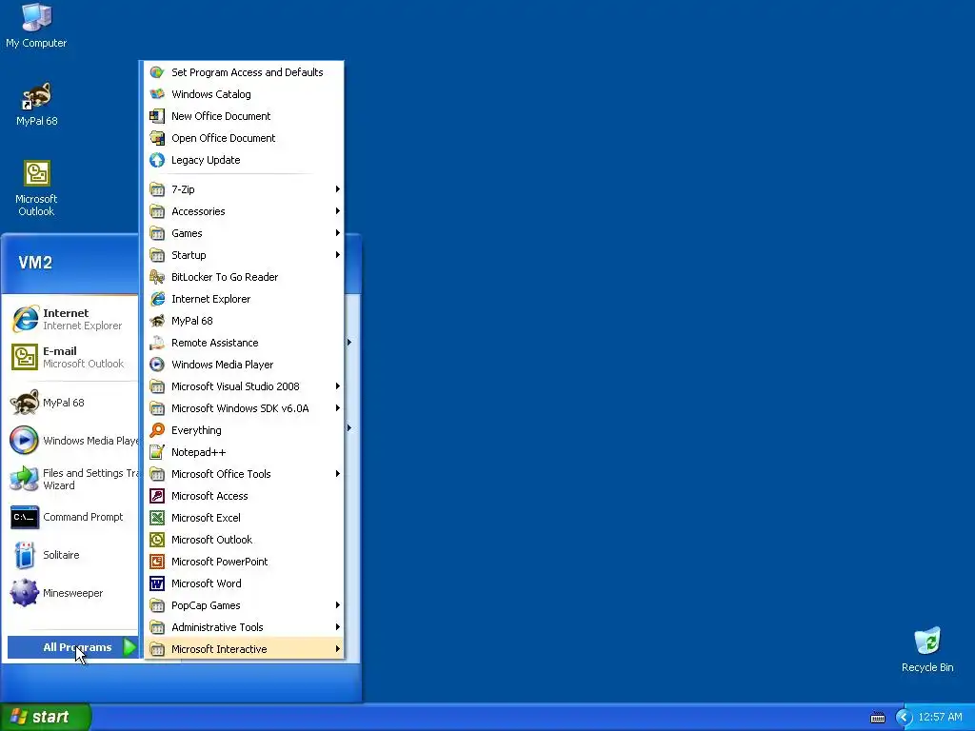This screenshot has height=731, width=975.
Task: Click Internet Explorer icon in All Programs list
Action: coord(157,299)
